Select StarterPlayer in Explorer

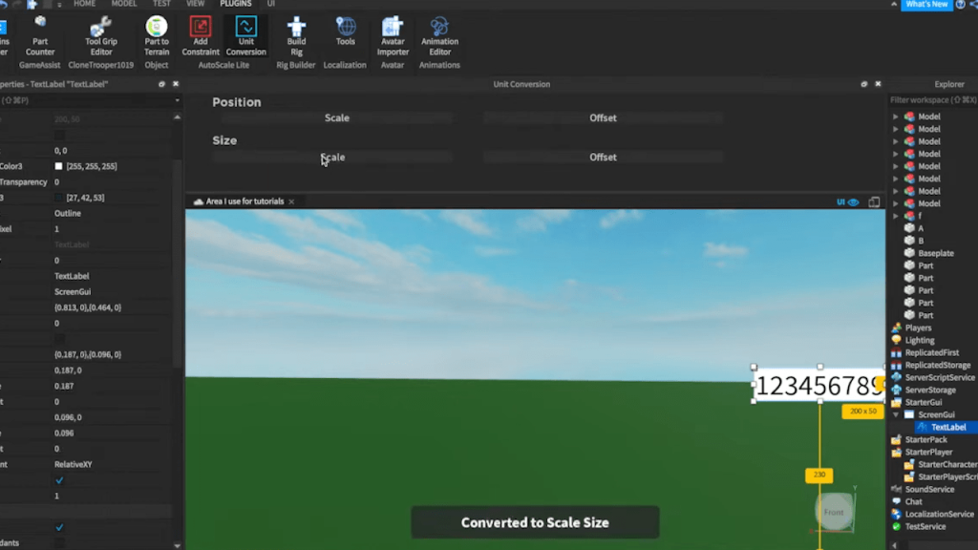pyautogui.click(x=928, y=452)
